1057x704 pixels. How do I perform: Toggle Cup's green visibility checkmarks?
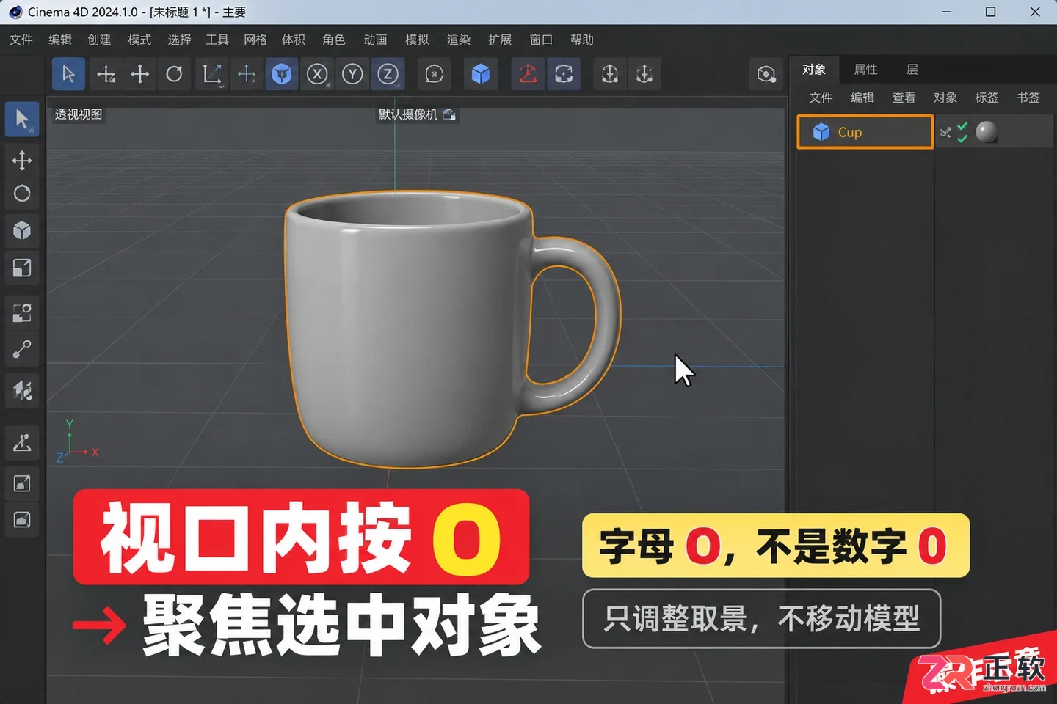point(962,132)
